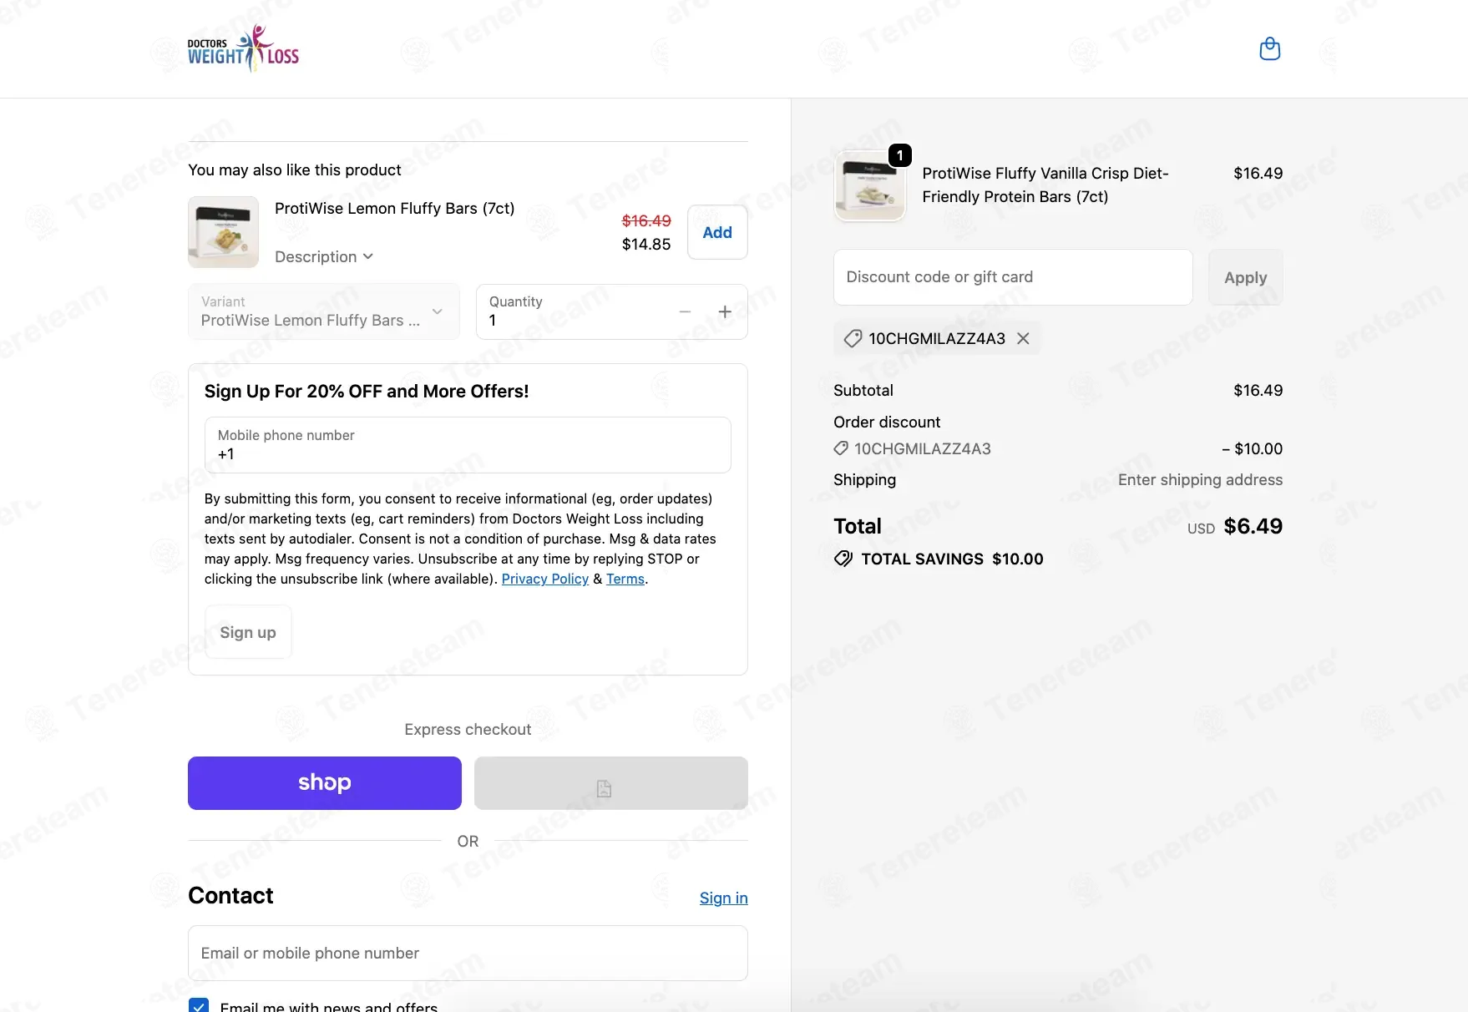
Task: Add ProtiWise Lemon Fluffy Bars to order
Action: point(717,232)
